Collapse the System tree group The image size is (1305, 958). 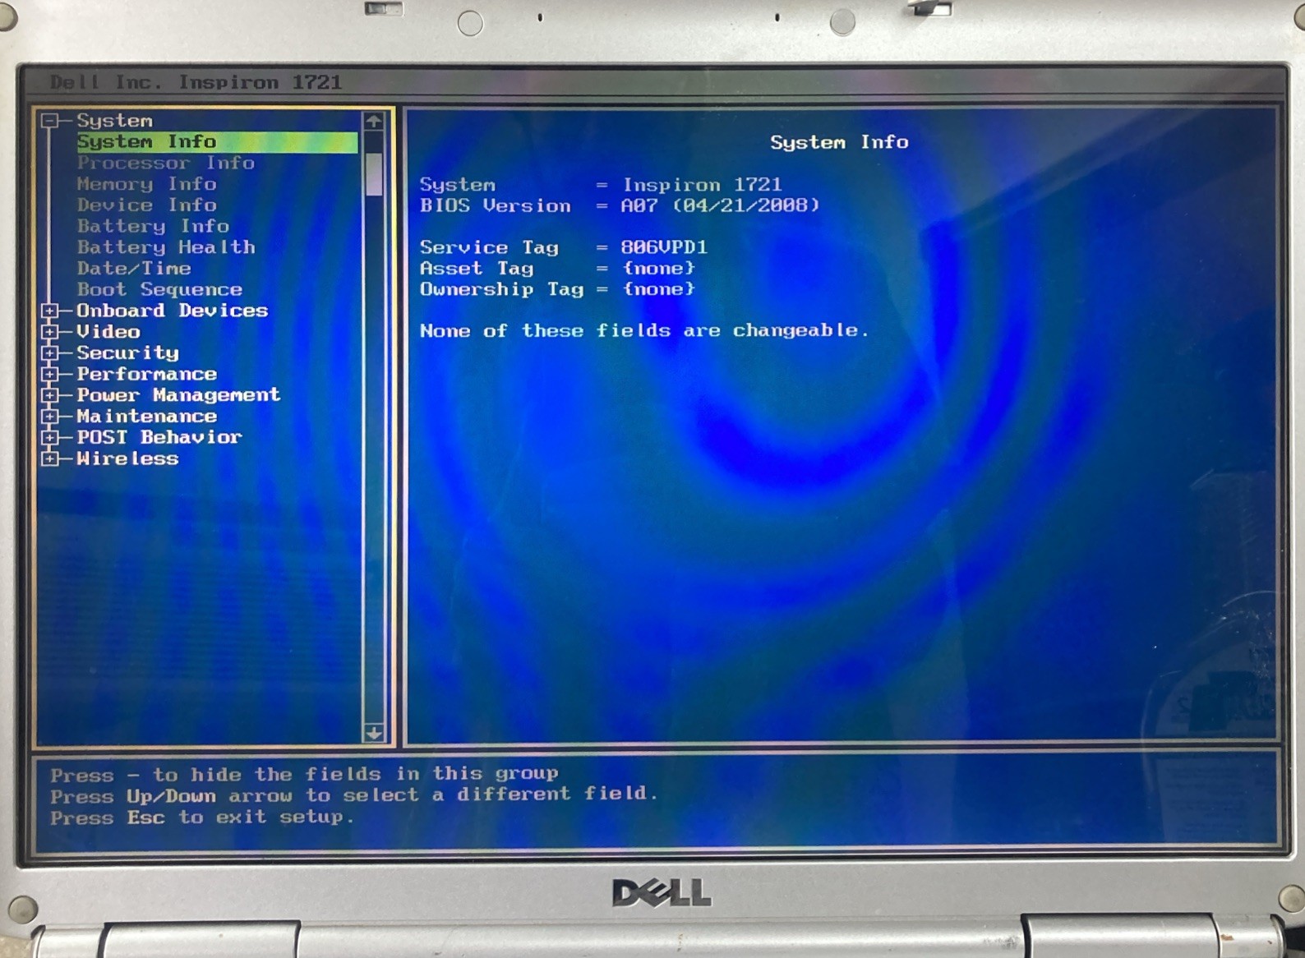tap(50, 121)
